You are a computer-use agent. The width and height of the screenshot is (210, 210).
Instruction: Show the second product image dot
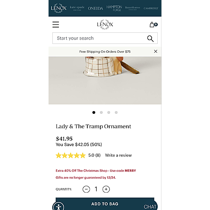(x=101, y=112)
